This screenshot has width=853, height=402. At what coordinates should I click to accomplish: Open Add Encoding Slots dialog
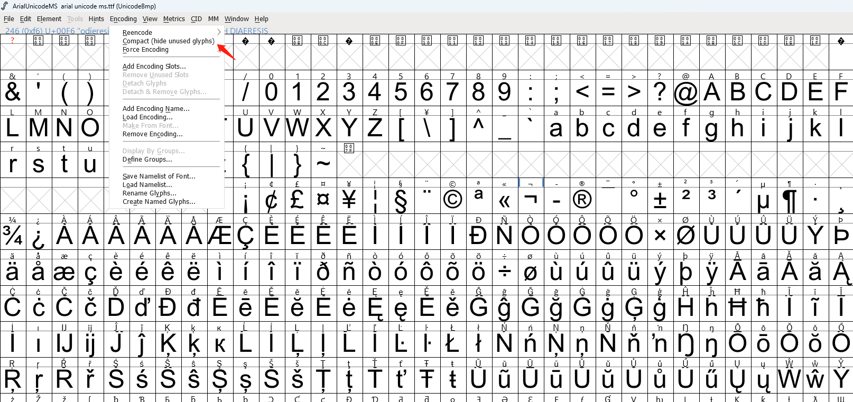pyautogui.click(x=154, y=66)
